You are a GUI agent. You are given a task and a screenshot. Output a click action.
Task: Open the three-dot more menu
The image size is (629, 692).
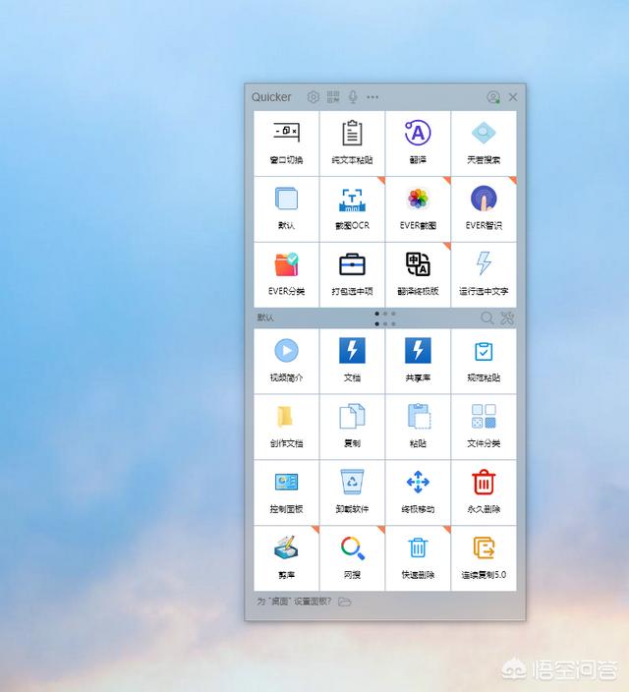[x=372, y=97]
